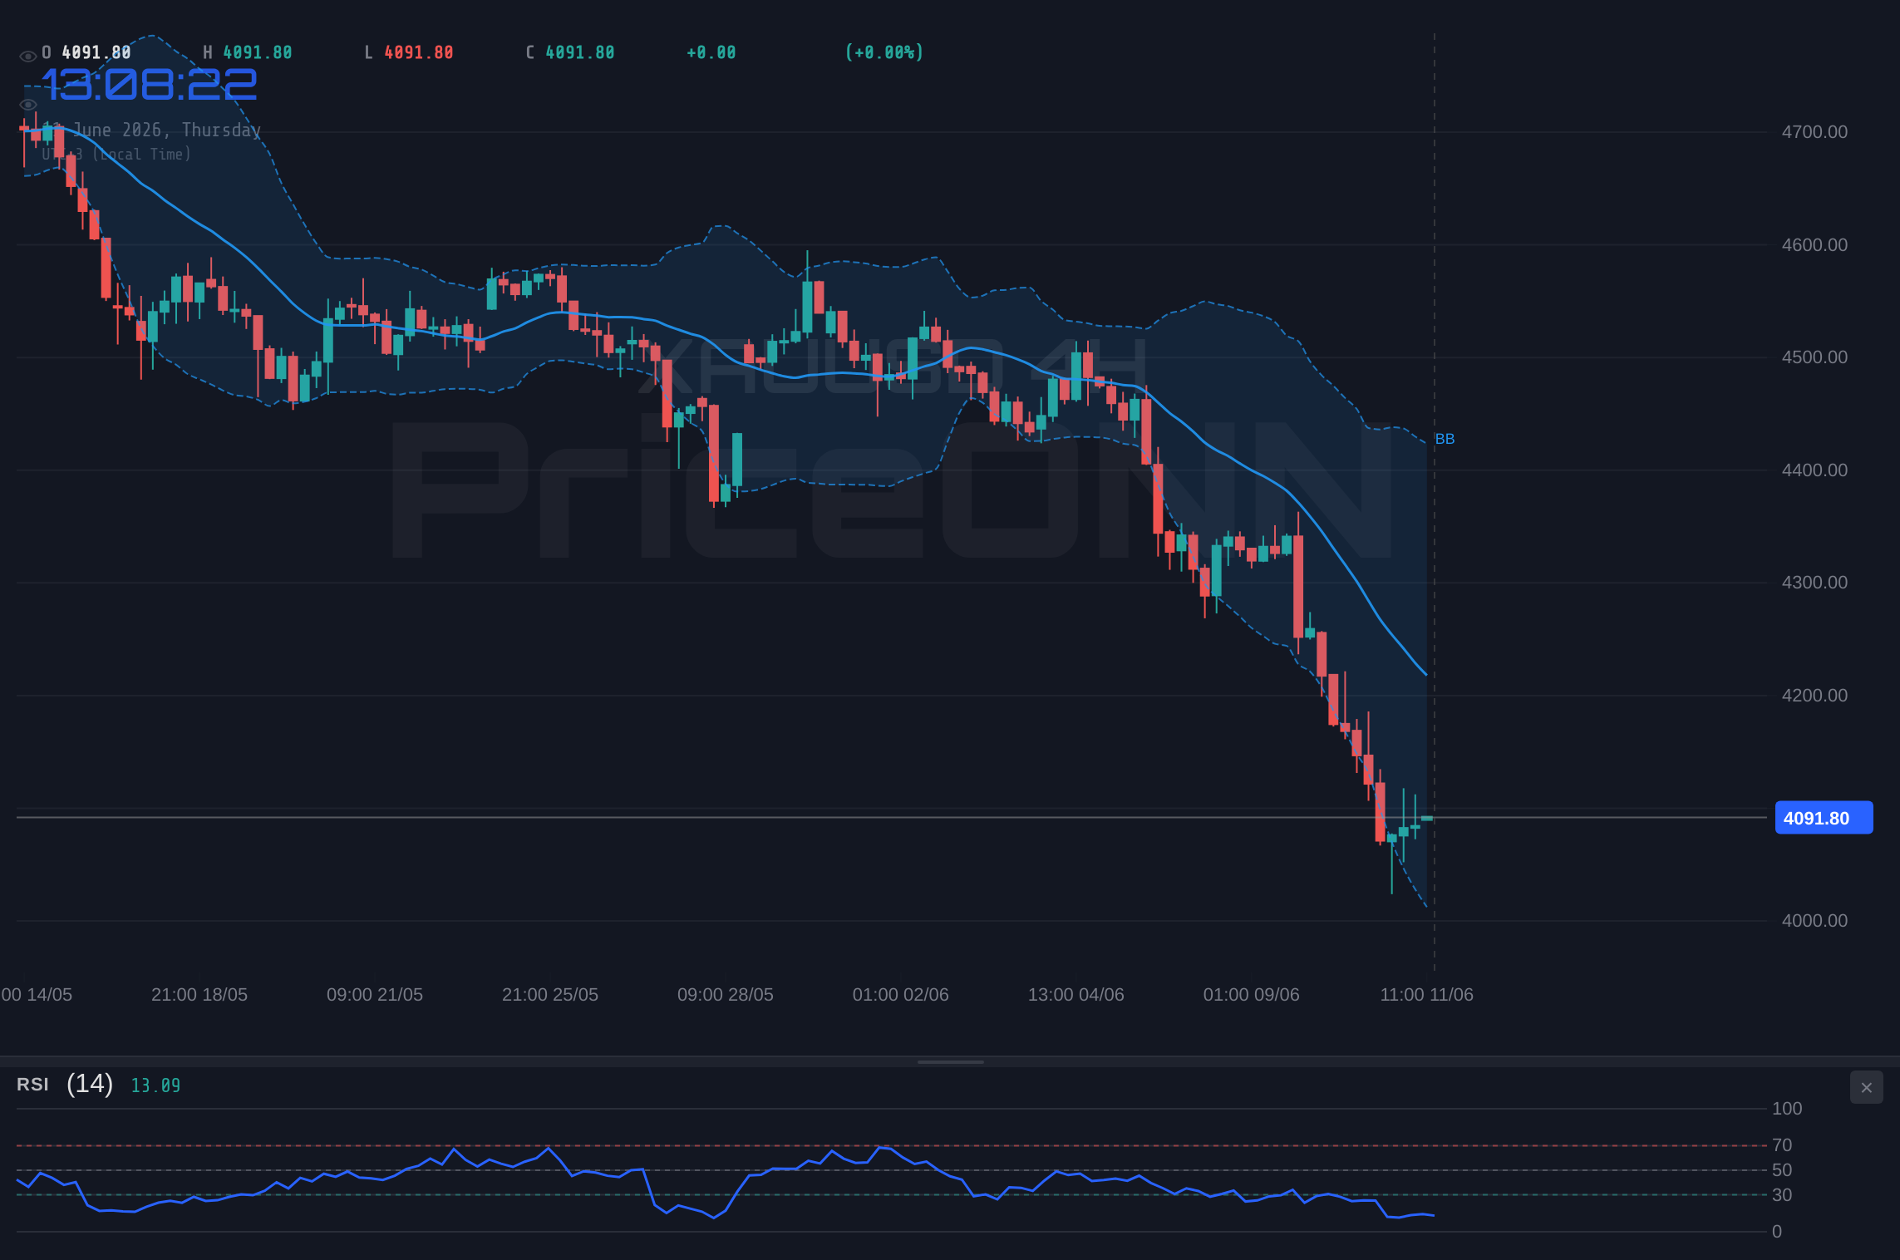
Task: Click the 09:00 21/05 time label
Action: 375,995
